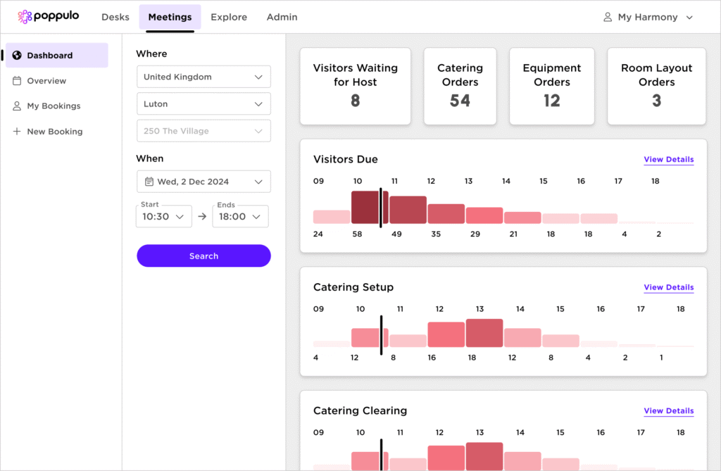Open the Start time 10:30 dropdown
Image resolution: width=721 pixels, height=471 pixels.
[163, 217]
